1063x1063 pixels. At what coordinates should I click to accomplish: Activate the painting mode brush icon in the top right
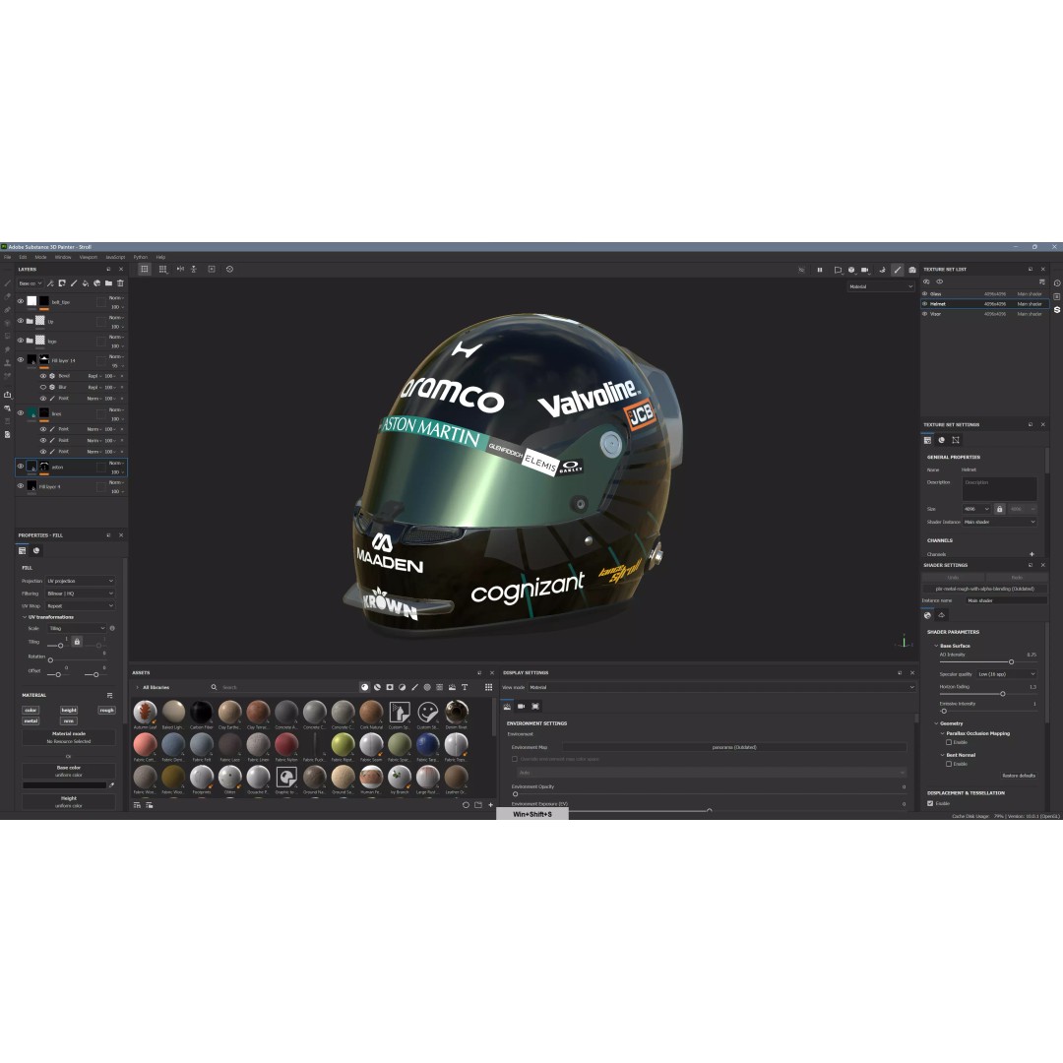pos(898,270)
